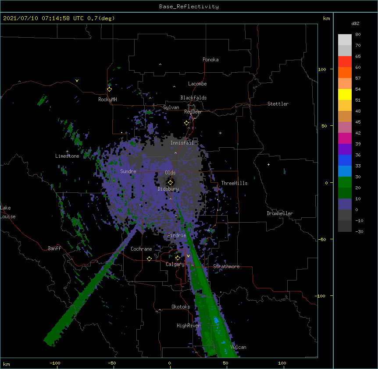
Task: Click the -50 tick on the bottom axis
Action: (x=112, y=363)
